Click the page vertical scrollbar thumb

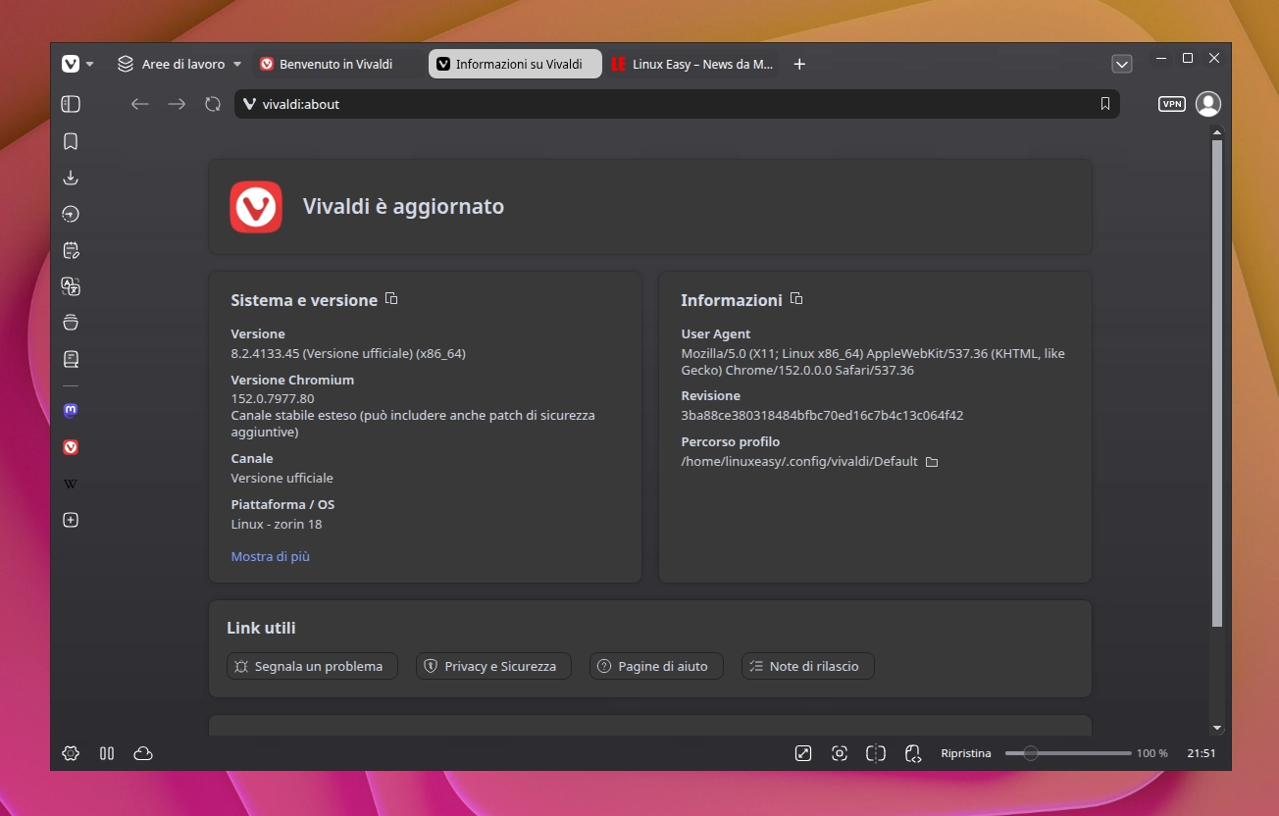(x=1217, y=382)
